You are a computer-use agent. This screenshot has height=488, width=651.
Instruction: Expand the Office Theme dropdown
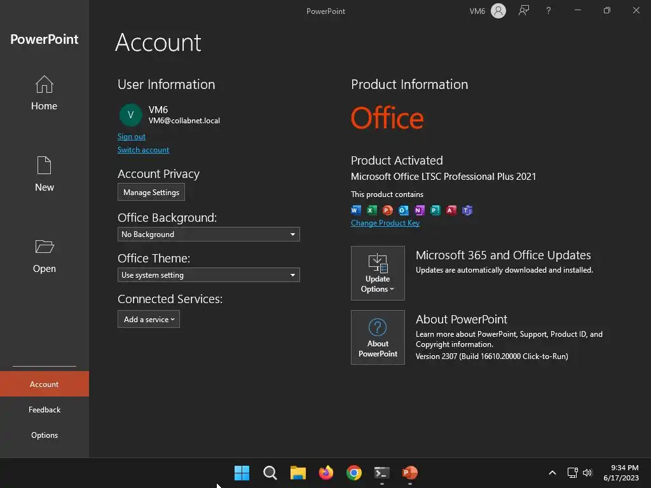coord(209,275)
